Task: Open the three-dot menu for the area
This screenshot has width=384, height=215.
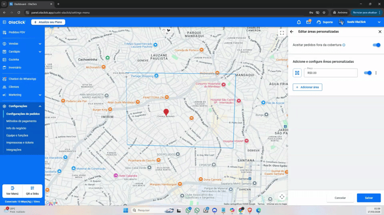Action: tap(376, 73)
